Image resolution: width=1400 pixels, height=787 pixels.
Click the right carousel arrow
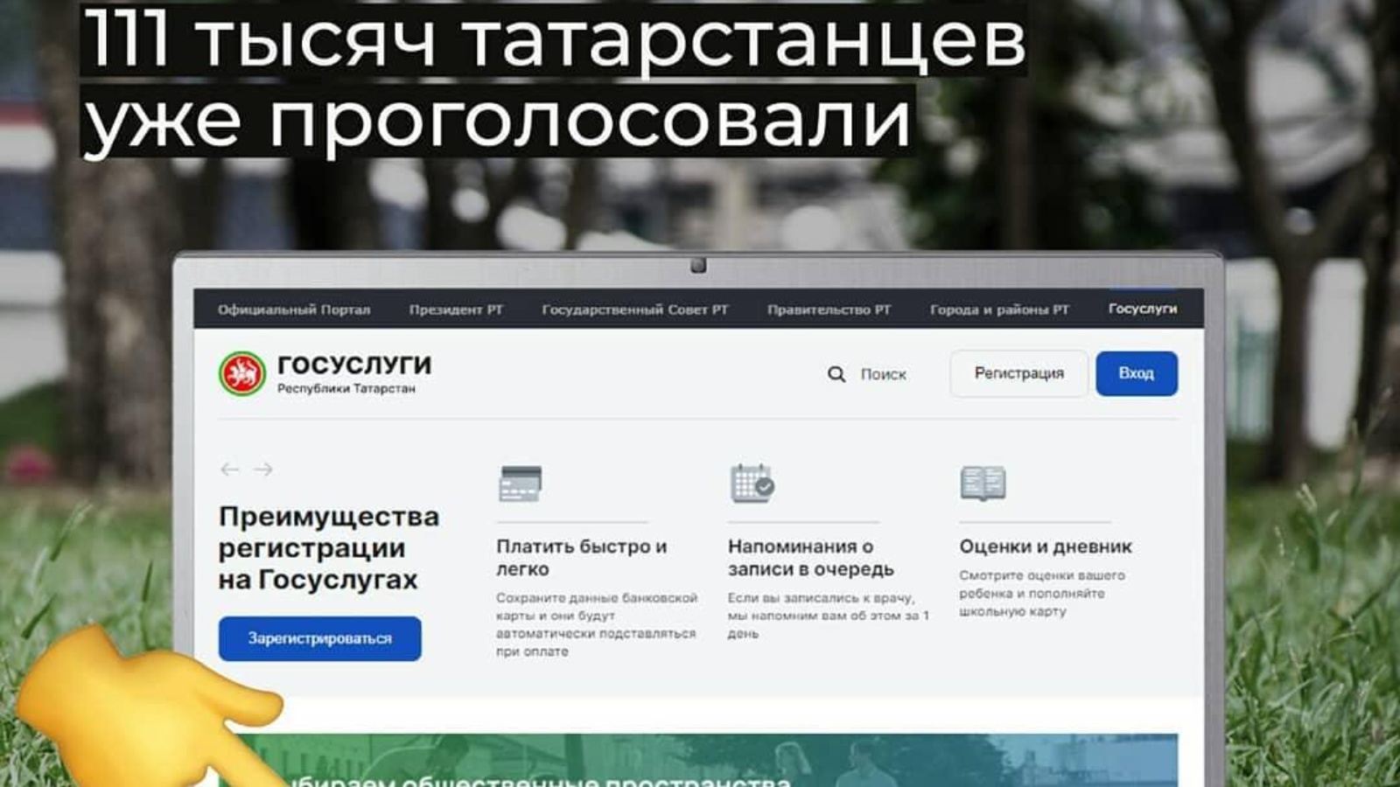tap(263, 470)
